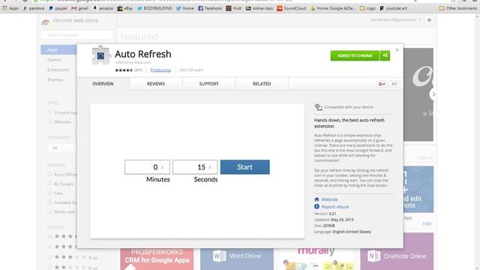Viewport: 480px width, 270px height.
Task: Click the green share button
Action: tap(385, 55)
